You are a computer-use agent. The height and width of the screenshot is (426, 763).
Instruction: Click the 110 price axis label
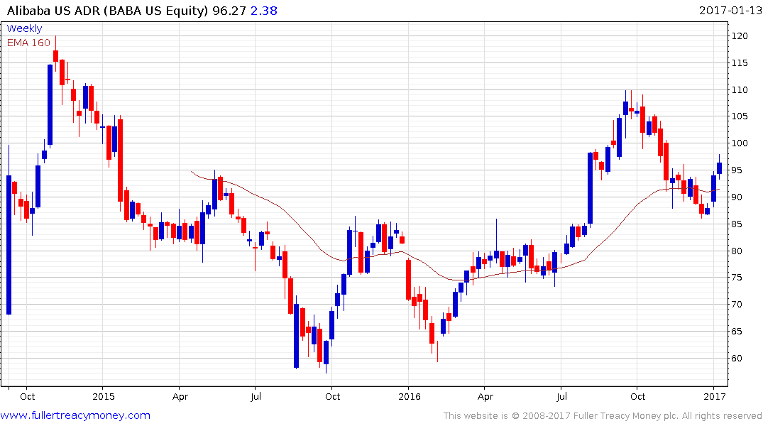click(740, 89)
